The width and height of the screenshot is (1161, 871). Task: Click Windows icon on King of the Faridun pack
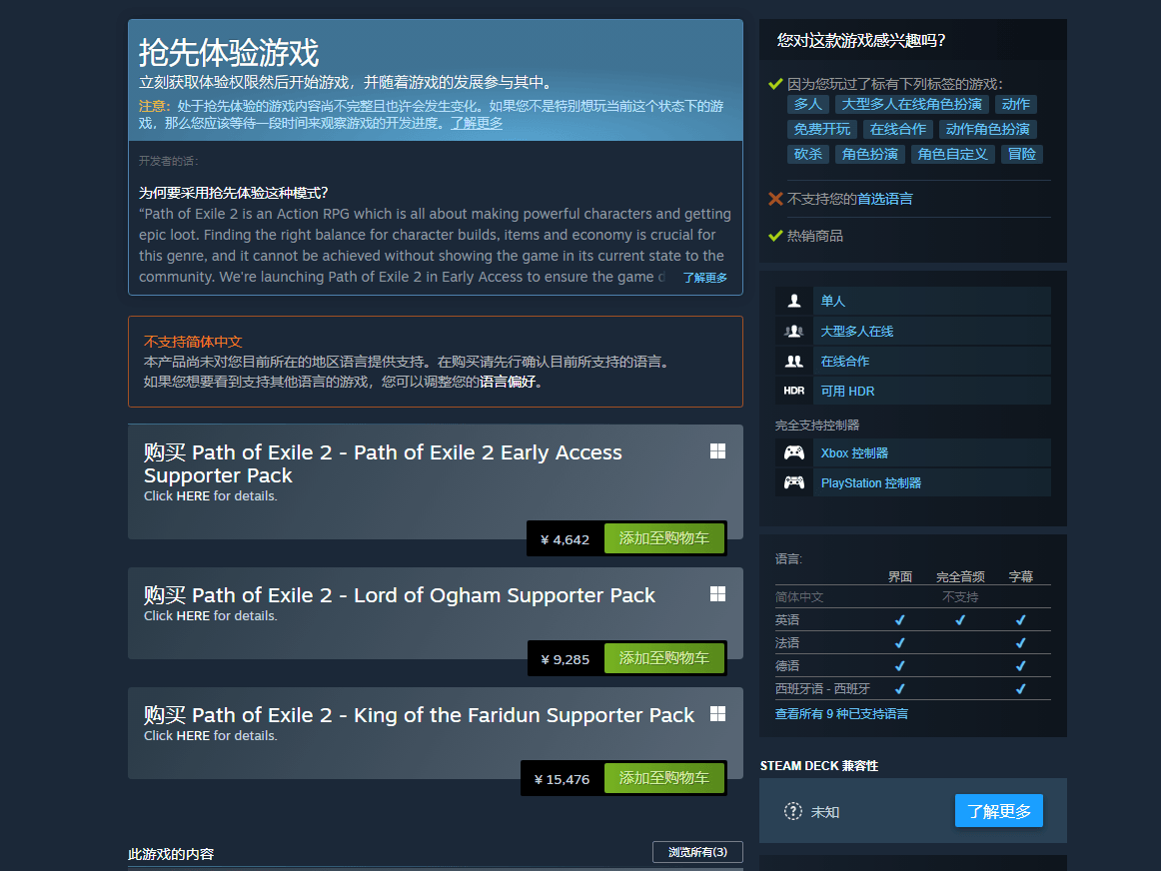pos(717,714)
